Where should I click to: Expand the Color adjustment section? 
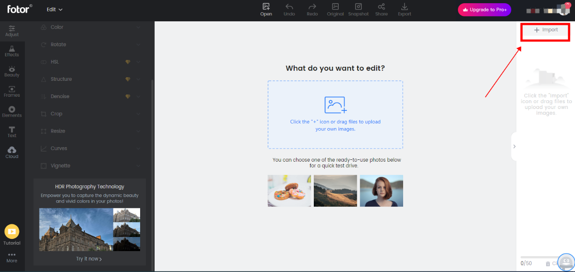point(89,27)
